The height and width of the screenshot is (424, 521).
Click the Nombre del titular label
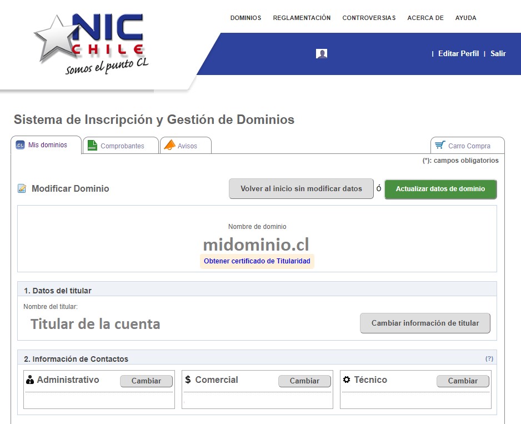click(x=51, y=307)
